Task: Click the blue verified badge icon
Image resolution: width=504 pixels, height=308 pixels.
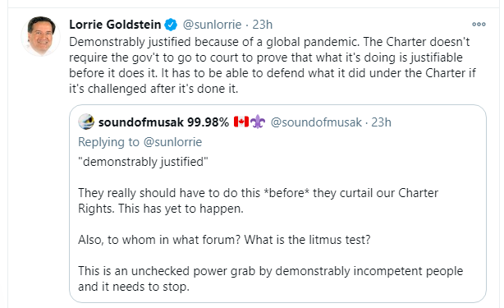Action: (x=171, y=25)
